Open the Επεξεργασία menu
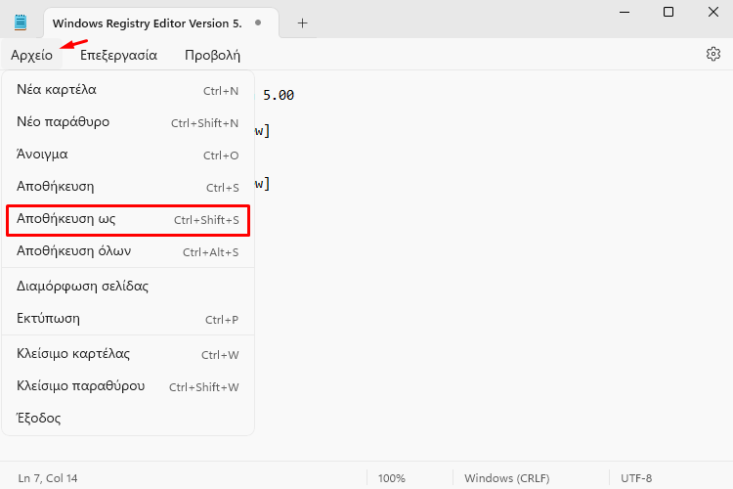Screen dimensions: 733x489 118,55
